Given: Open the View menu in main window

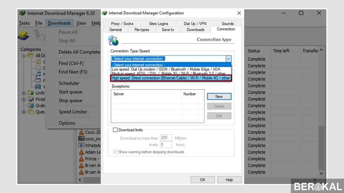Looking at the screenshot, I should point(81,23).
